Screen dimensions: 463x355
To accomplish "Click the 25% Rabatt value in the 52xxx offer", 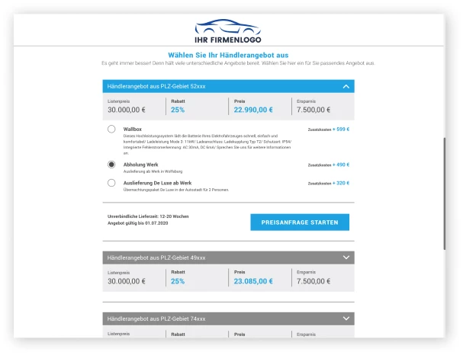I will pos(178,110).
